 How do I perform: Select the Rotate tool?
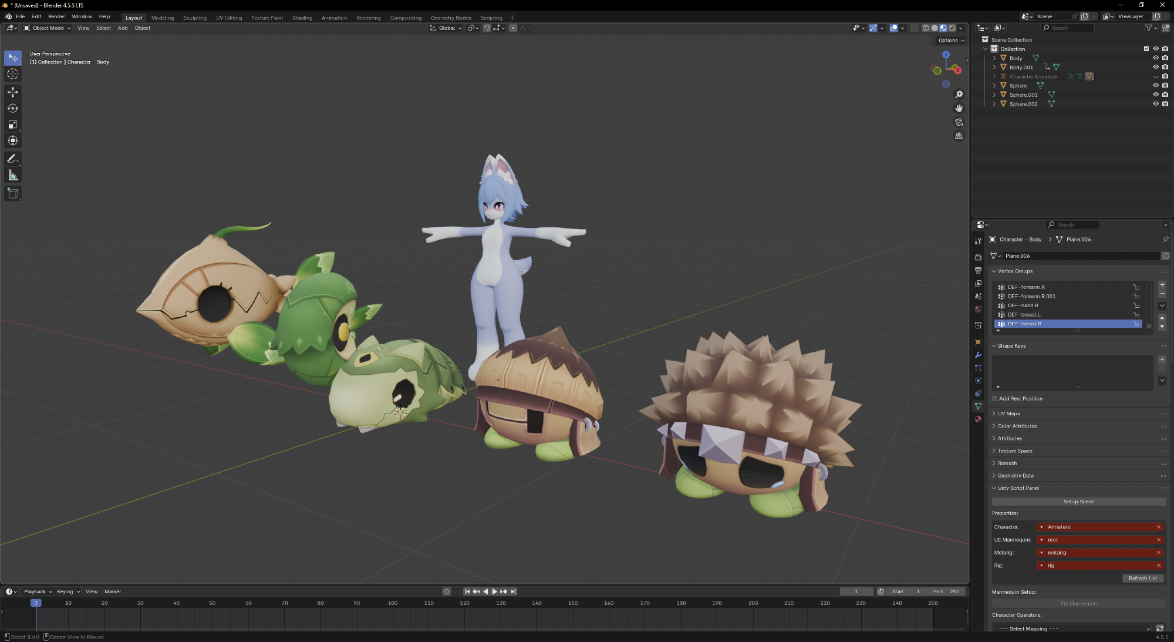[13, 108]
